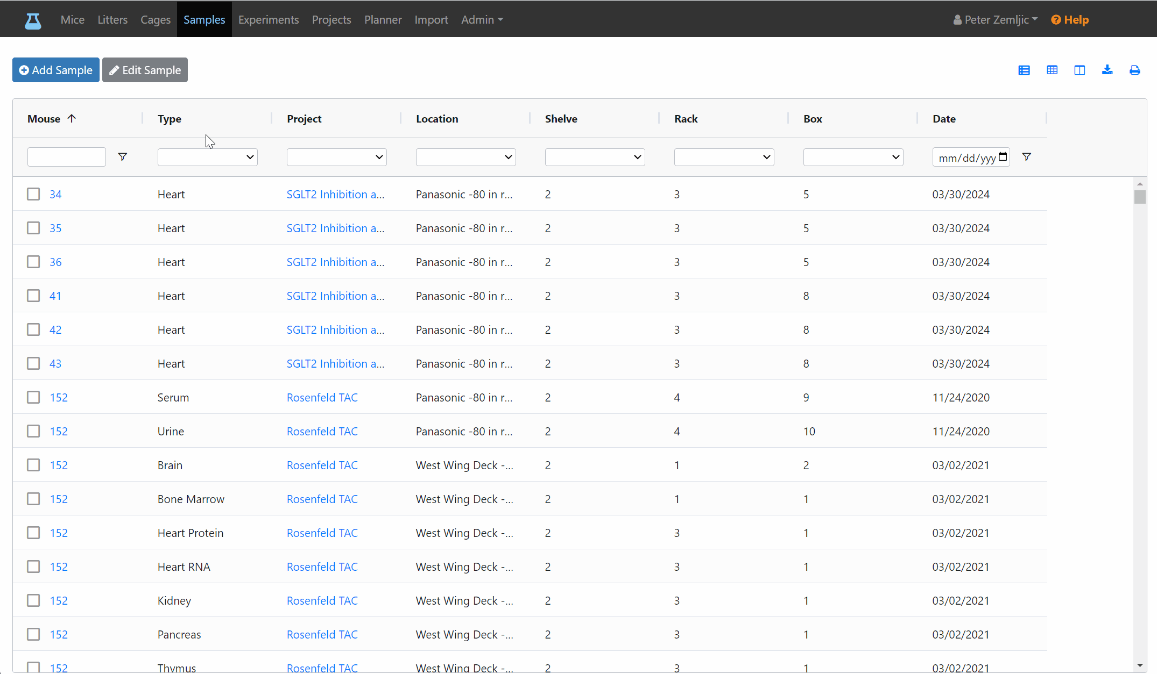The image size is (1157, 674).
Task: Click the flask logo icon
Action: coord(33,20)
